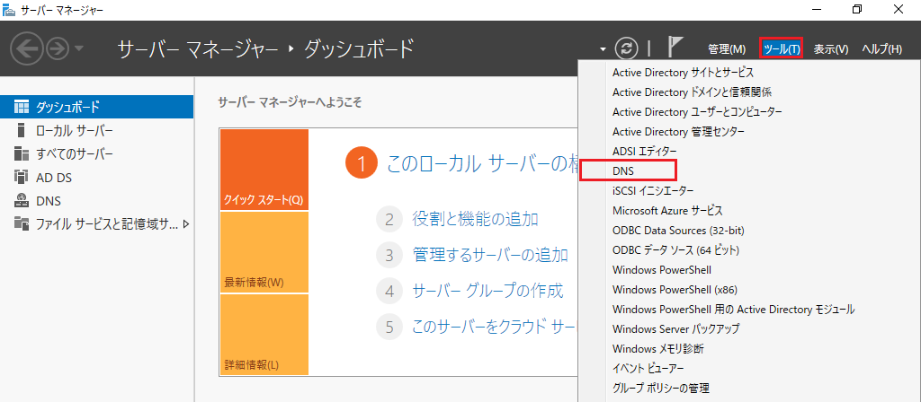Select ダッシュボード in the sidebar
Image resolution: width=921 pixels, height=402 pixels.
(x=96, y=107)
